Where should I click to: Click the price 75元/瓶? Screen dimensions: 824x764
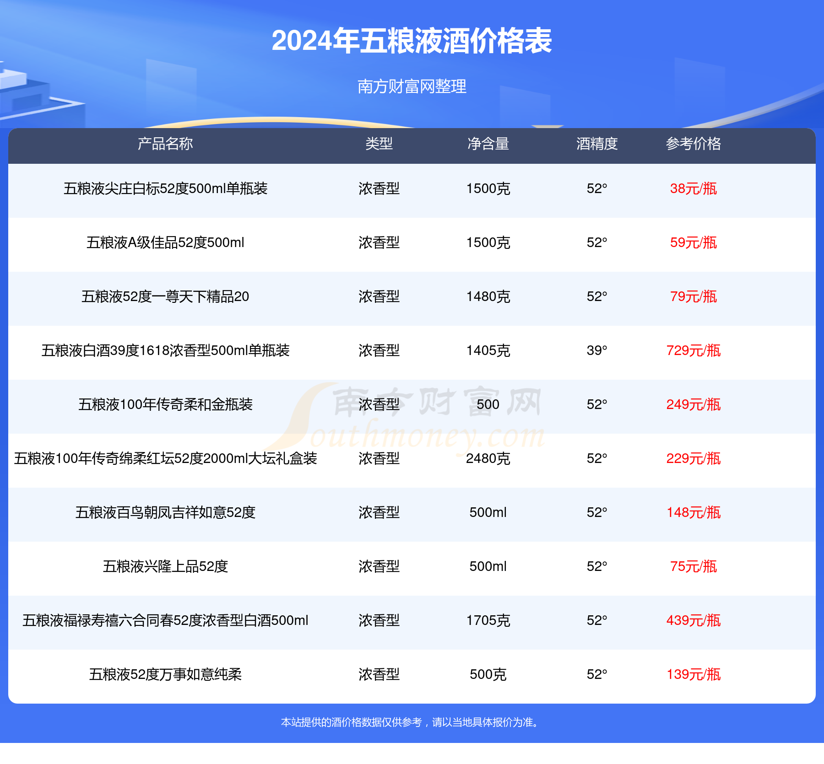pyautogui.click(x=694, y=566)
